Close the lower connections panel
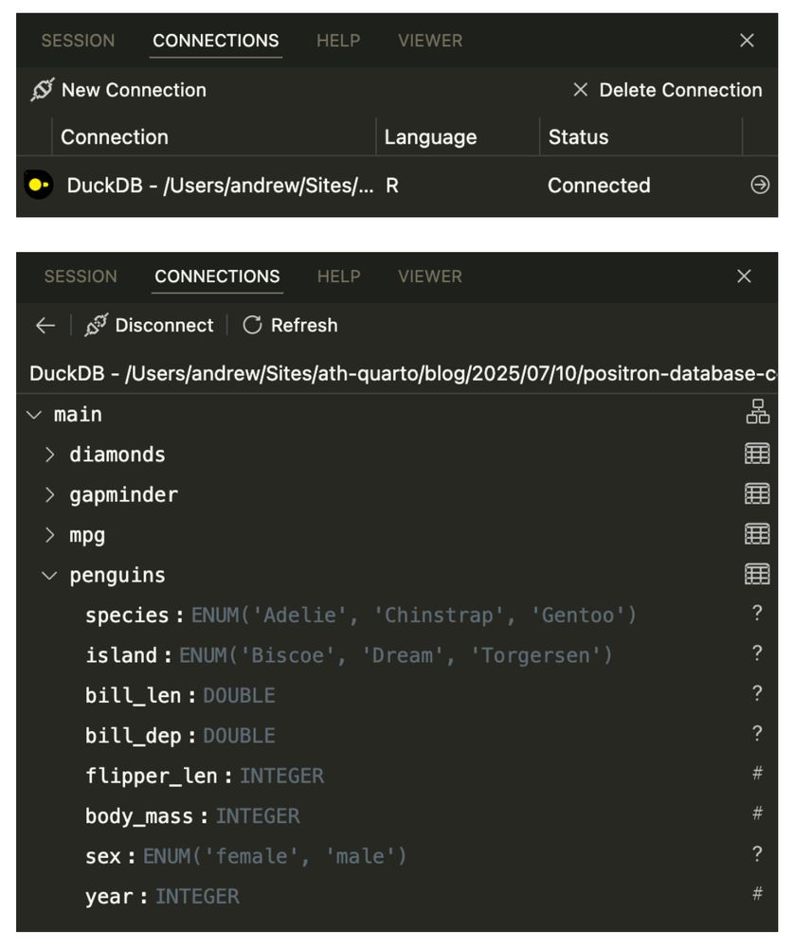Viewport: 793px width, 947px height. tap(744, 276)
